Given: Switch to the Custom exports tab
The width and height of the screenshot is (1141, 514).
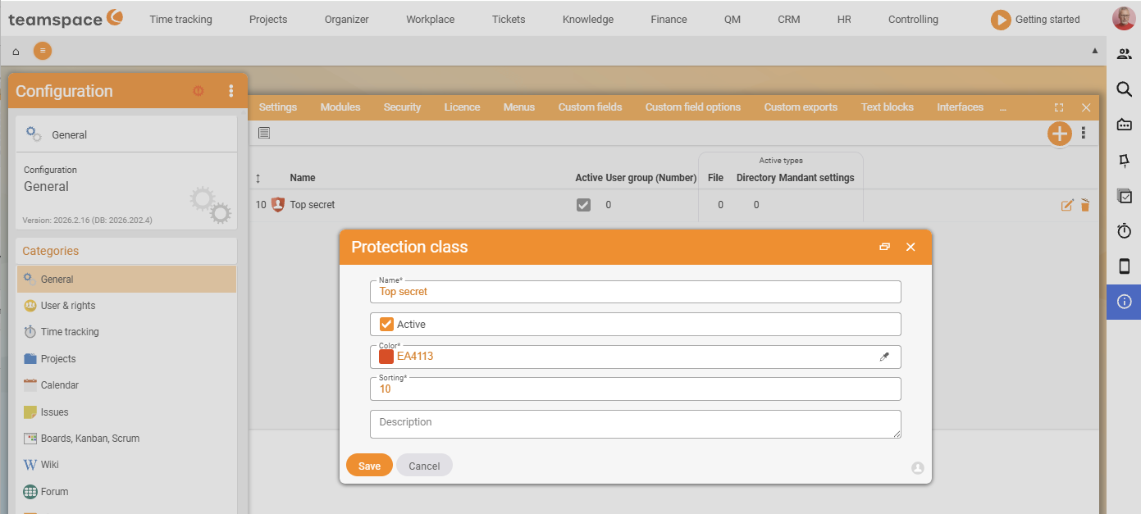Looking at the screenshot, I should [x=801, y=107].
